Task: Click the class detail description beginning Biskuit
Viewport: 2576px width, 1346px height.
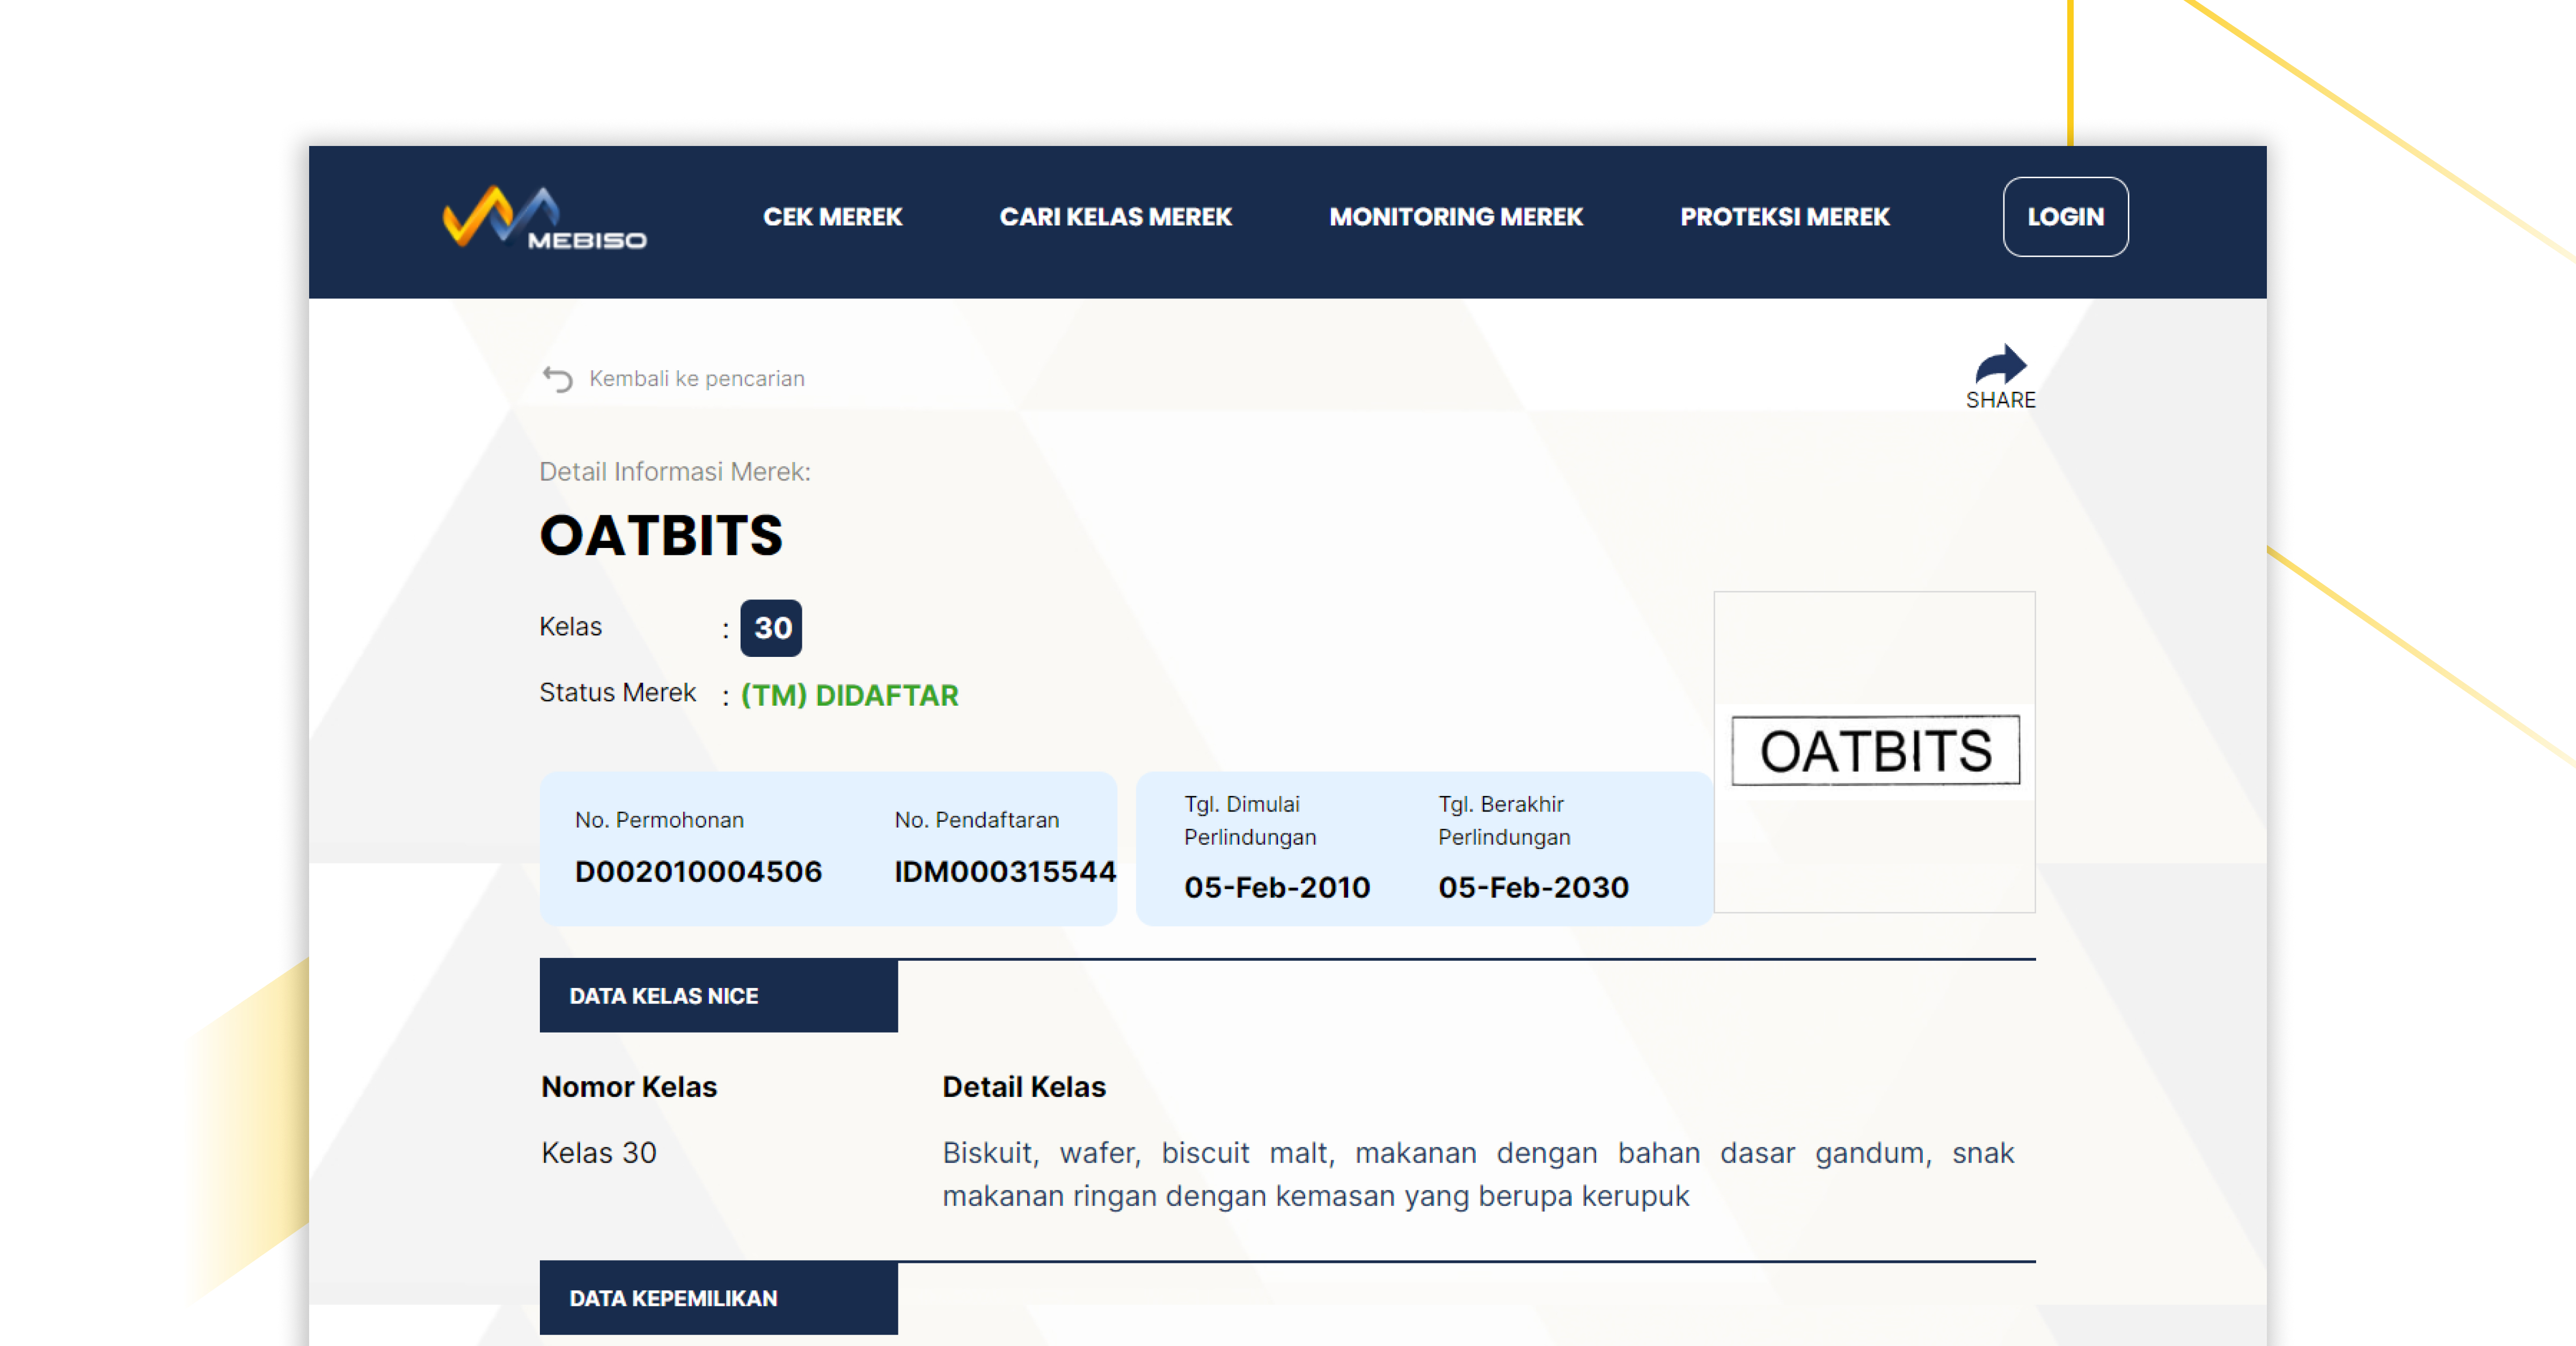Action: [x=1478, y=1174]
